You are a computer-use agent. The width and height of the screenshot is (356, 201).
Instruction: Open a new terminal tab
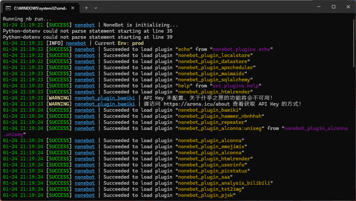86,8
